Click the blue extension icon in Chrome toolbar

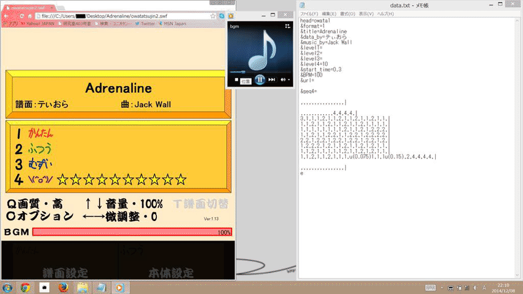(222, 16)
